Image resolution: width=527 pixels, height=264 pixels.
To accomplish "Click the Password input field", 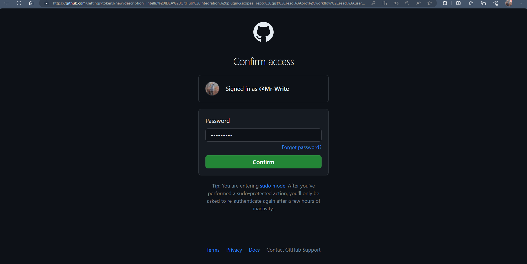I will (x=263, y=135).
